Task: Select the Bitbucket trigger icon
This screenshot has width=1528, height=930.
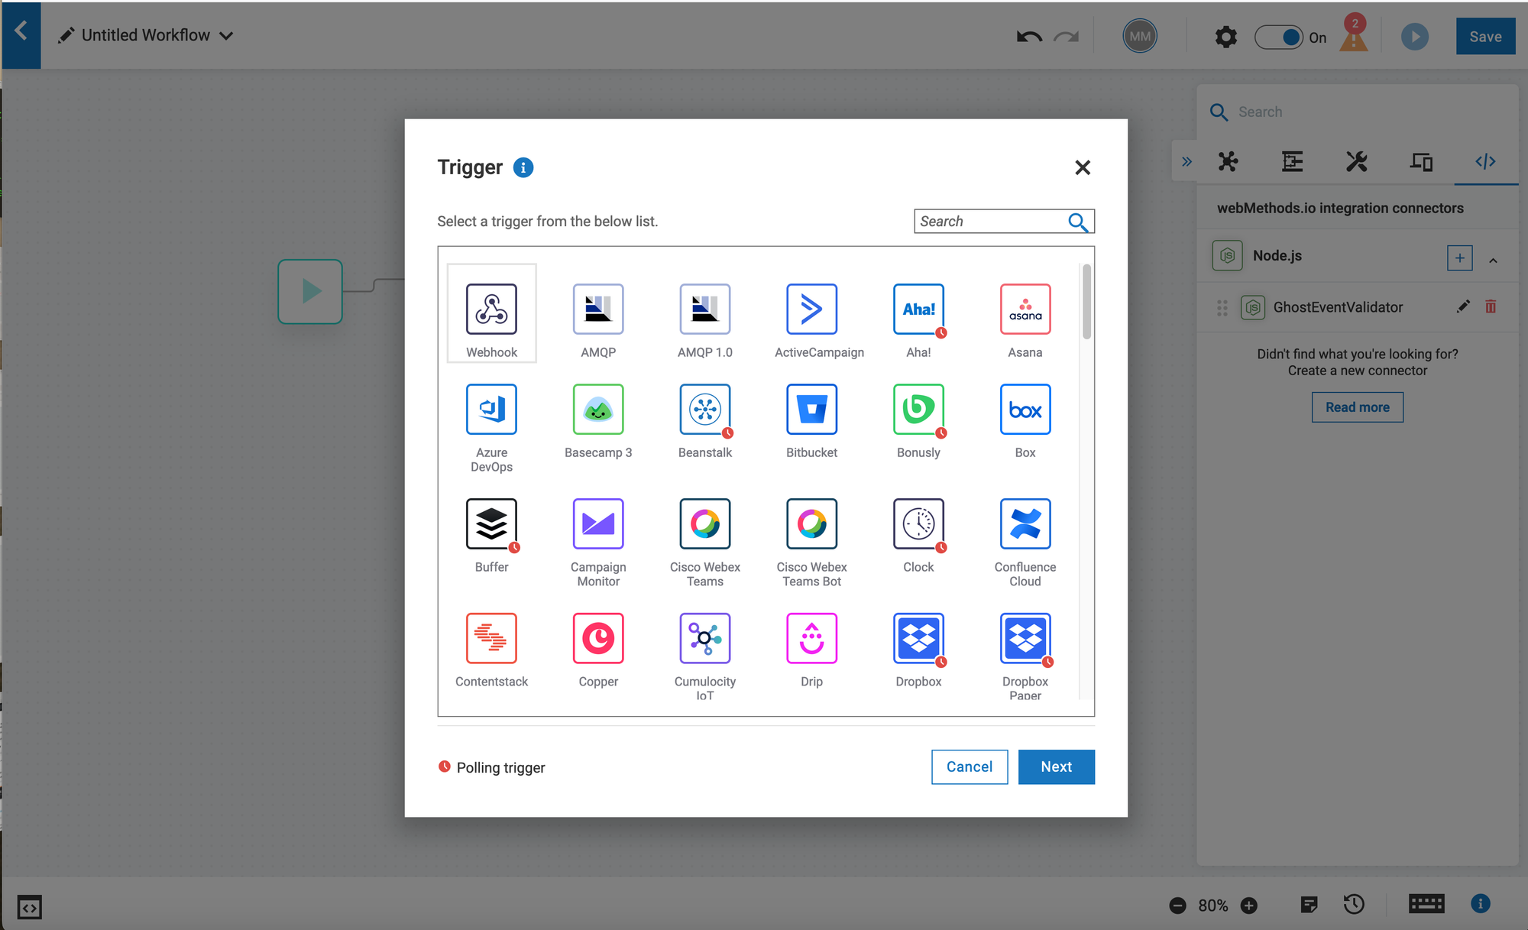Action: point(811,409)
